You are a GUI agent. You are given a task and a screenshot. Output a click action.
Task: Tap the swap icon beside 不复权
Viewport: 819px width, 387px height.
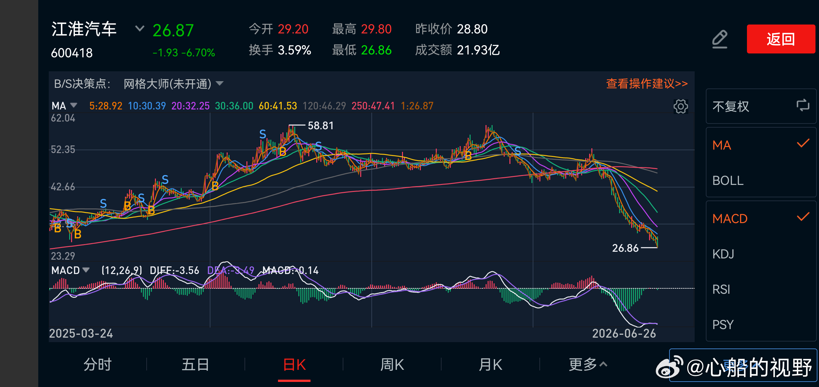(803, 105)
